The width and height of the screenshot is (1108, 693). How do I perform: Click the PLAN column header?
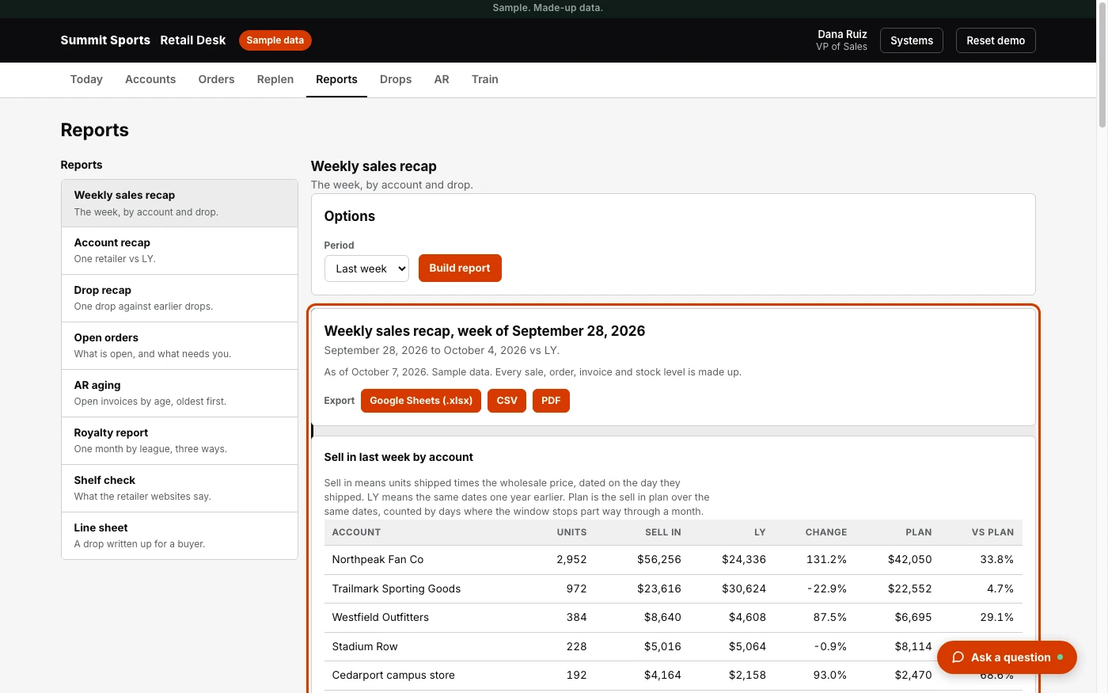919,532
